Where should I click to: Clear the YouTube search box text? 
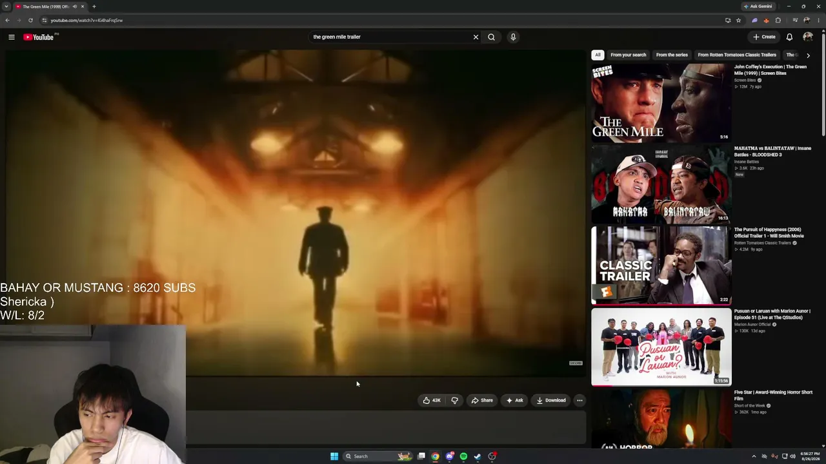(476, 37)
